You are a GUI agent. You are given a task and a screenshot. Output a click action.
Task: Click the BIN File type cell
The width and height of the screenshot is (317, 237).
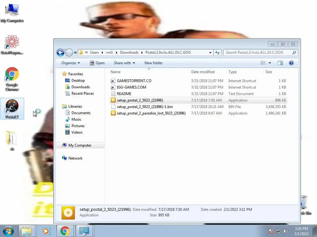tap(235, 106)
